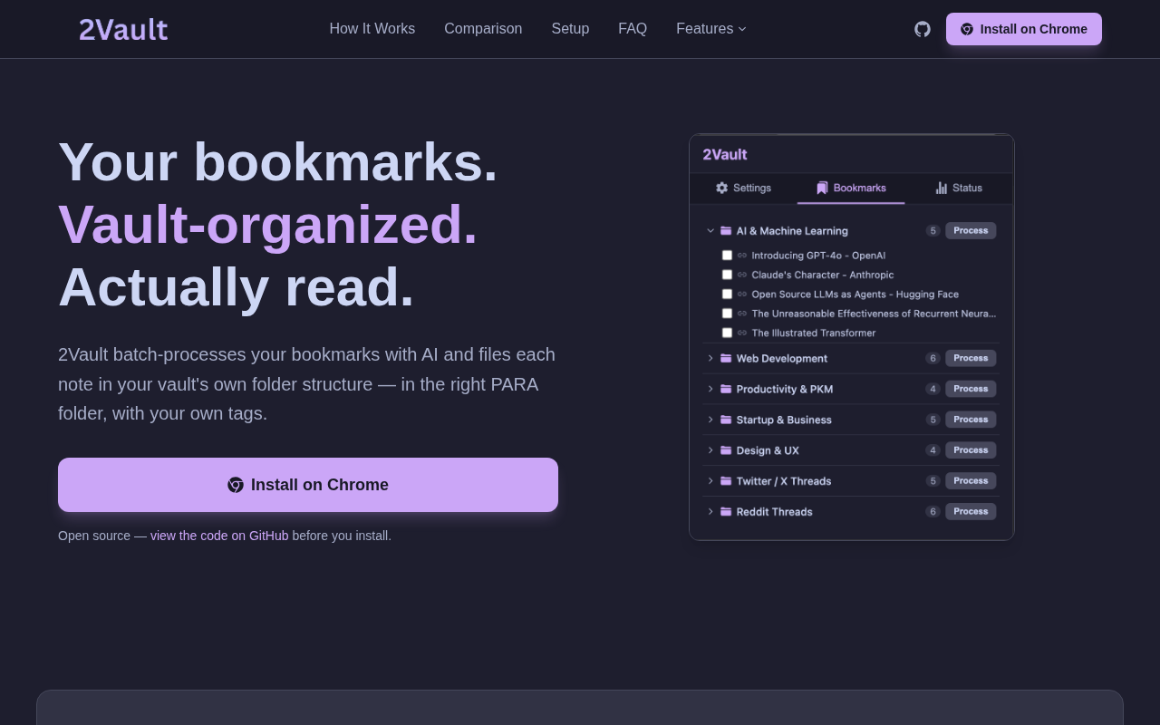The height and width of the screenshot is (725, 1160).
Task: Select the Open Source LLMs as Agents bookmark title
Action: click(x=855, y=295)
